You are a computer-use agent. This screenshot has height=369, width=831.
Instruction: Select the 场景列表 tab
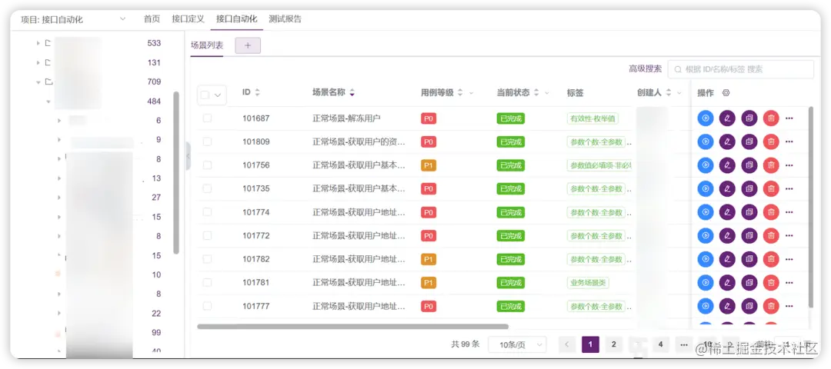[x=207, y=45]
